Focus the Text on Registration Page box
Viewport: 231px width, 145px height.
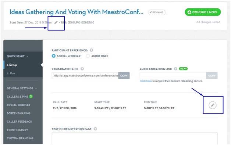135,138
